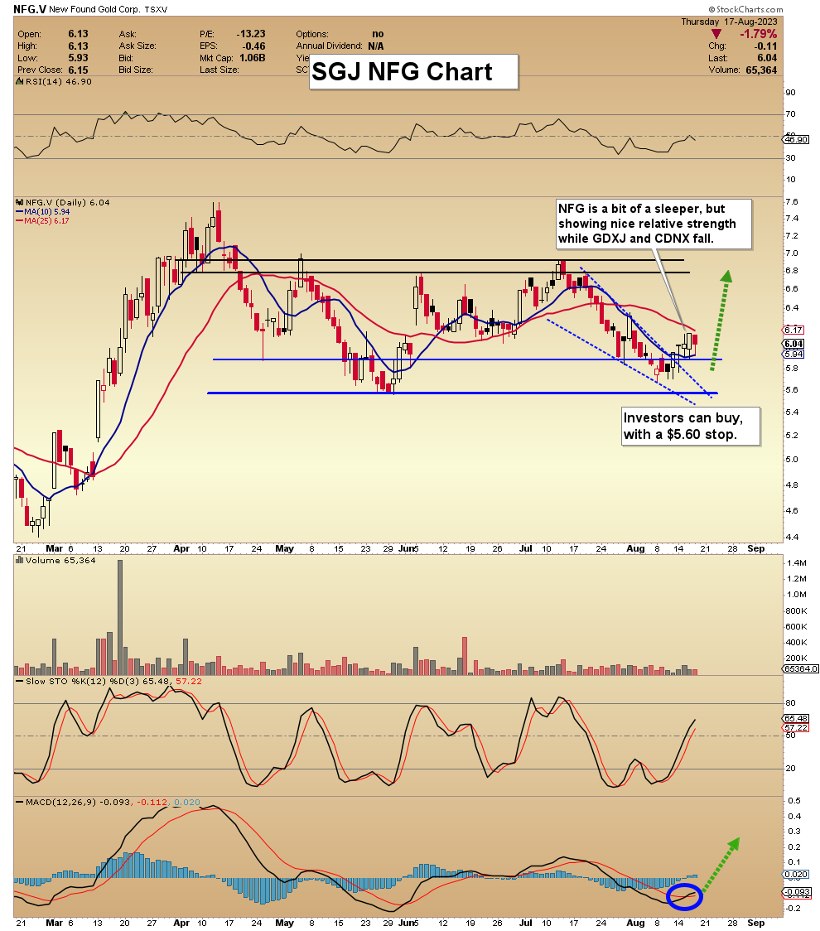Click the 65364.0 volume tag on right axis
Screen dimensions: 820x931
[801, 668]
